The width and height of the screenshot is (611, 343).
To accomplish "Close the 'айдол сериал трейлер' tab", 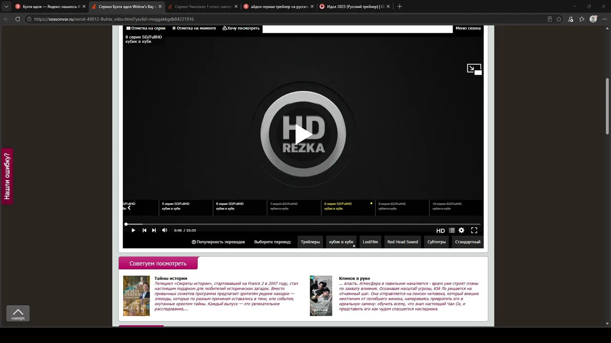I will pyautogui.click(x=312, y=7).
